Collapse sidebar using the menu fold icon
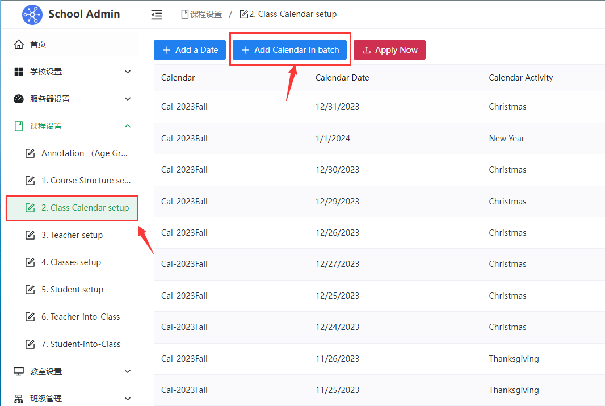This screenshot has width=605, height=406. 157,15
